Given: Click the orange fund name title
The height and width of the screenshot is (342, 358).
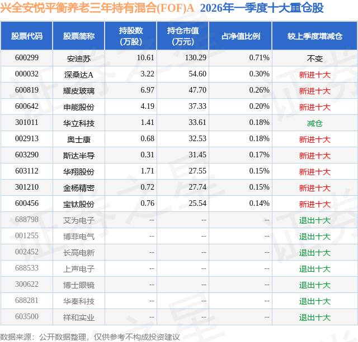Looking at the screenshot, I should pos(97,8).
